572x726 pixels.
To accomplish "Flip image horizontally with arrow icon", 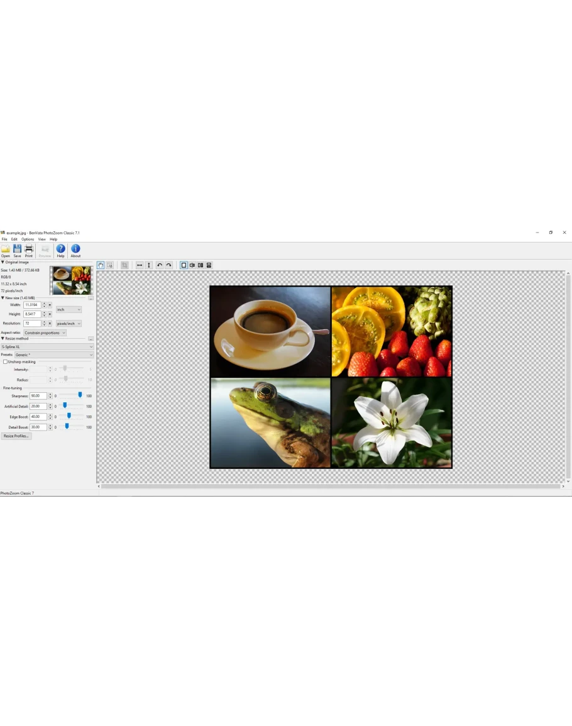I will [140, 265].
